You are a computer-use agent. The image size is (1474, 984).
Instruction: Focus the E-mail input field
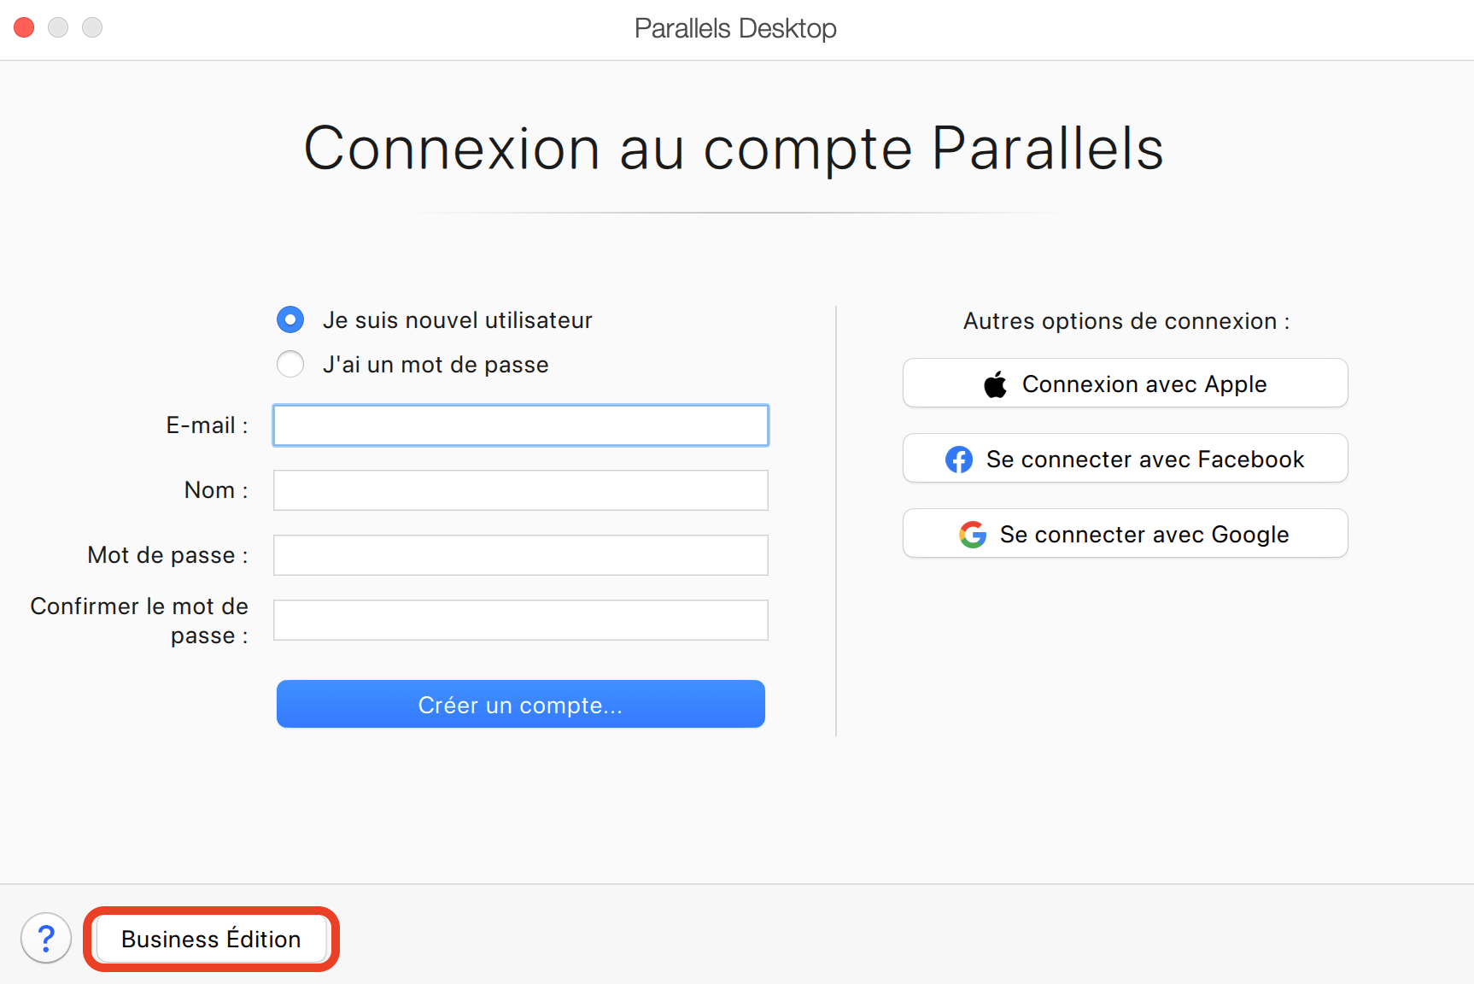[521, 425]
